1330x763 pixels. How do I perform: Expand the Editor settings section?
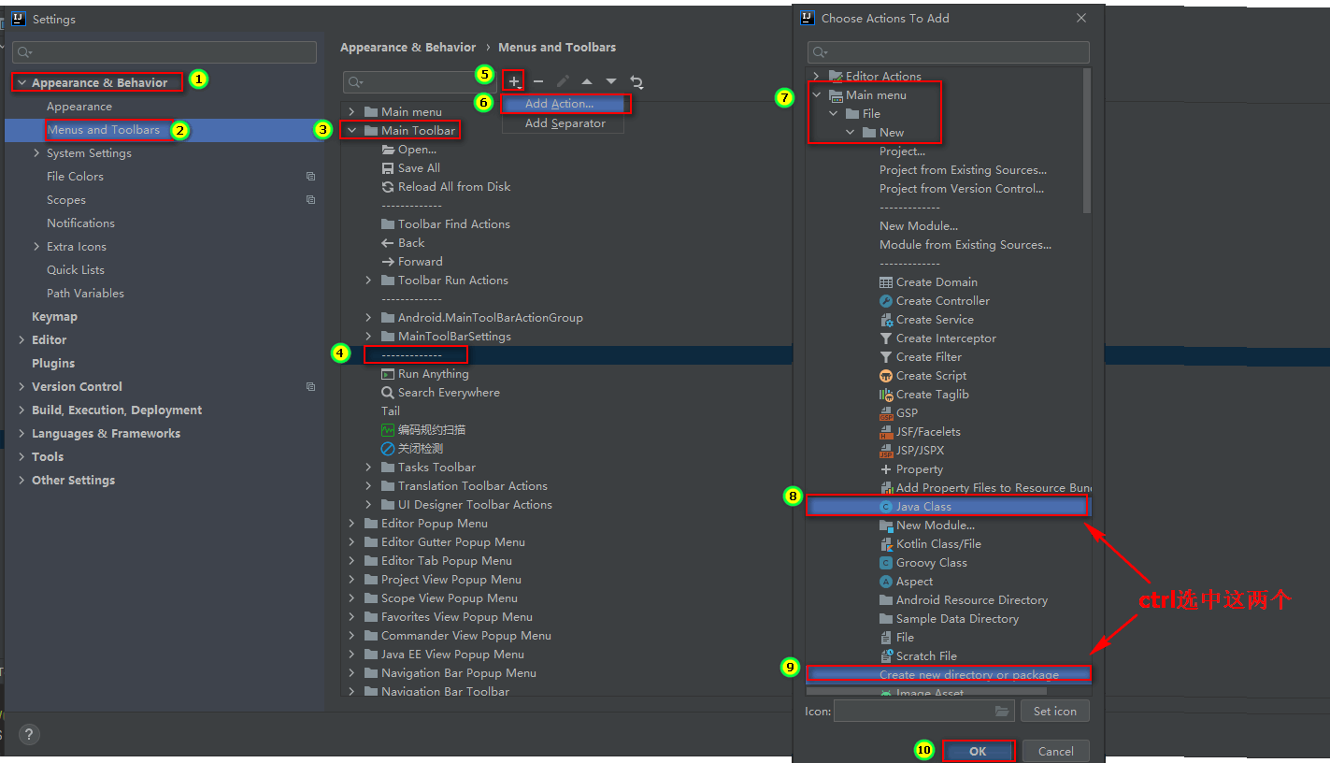(x=21, y=339)
